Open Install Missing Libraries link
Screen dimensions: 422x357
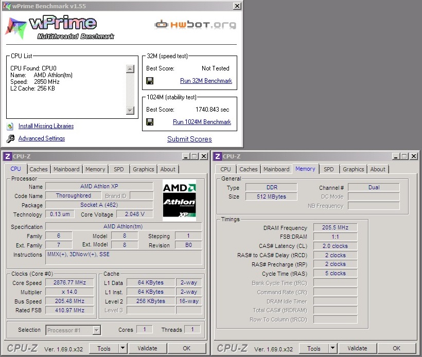point(46,126)
